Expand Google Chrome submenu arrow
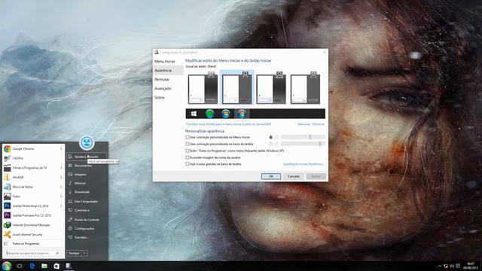 [61, 149]
